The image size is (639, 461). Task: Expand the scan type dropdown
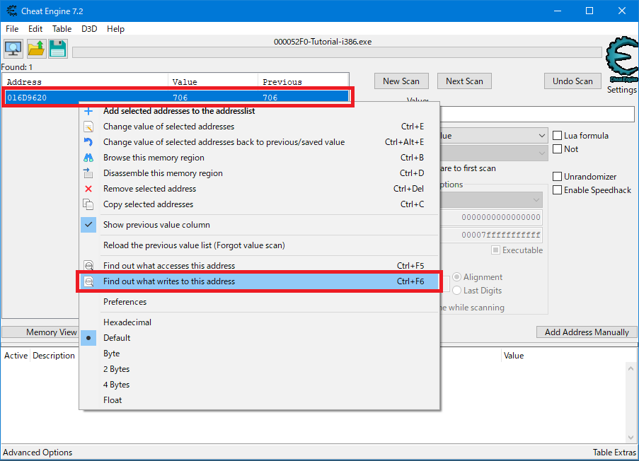coord(541,136)
